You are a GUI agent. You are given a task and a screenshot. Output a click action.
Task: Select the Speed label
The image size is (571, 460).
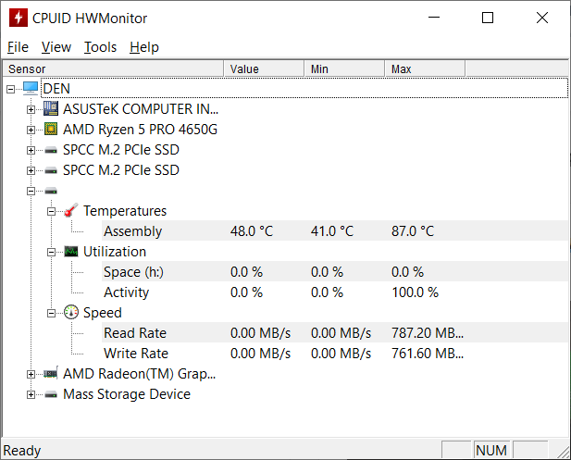point(103,313)
